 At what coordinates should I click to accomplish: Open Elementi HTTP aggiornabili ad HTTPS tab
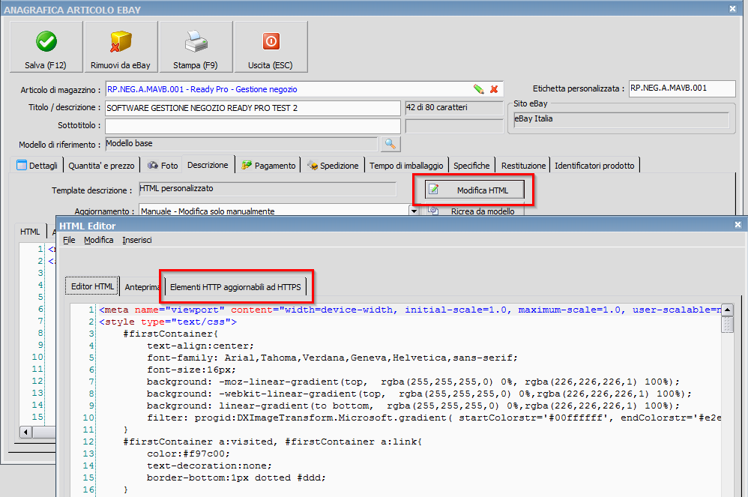[235, 286]
